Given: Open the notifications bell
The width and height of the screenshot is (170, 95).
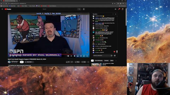Looking at the screenshot, I should (119, 9).
